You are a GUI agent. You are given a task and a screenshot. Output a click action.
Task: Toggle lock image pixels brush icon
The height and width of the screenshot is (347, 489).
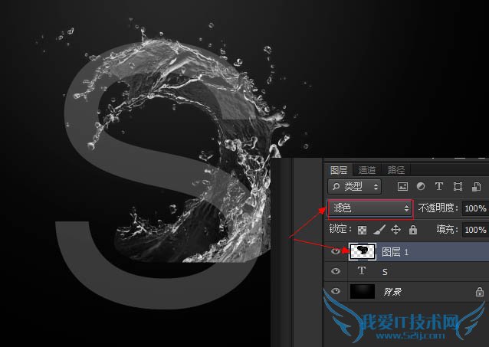click(379, 230)
